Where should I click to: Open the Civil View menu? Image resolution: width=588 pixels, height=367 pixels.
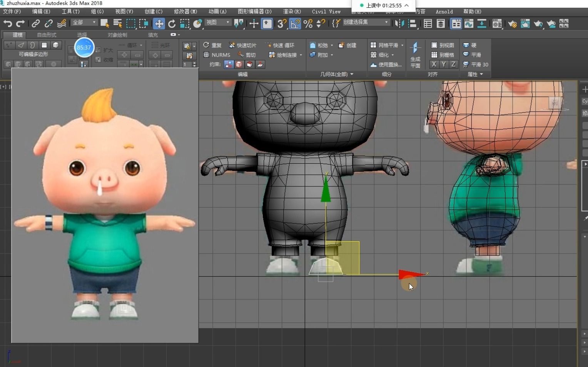326,12
